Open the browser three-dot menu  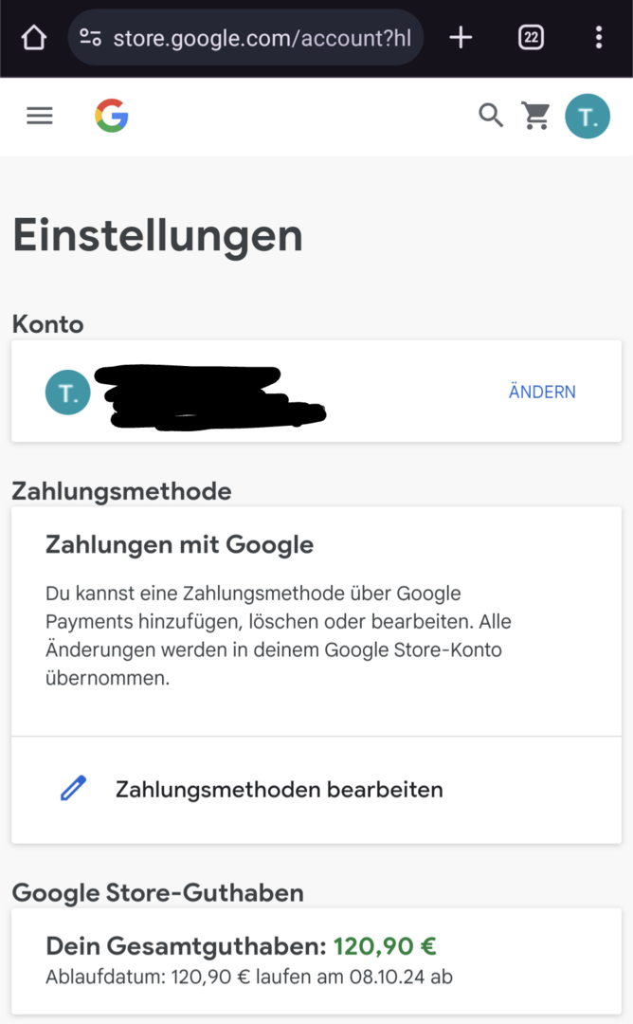[598, 38]
